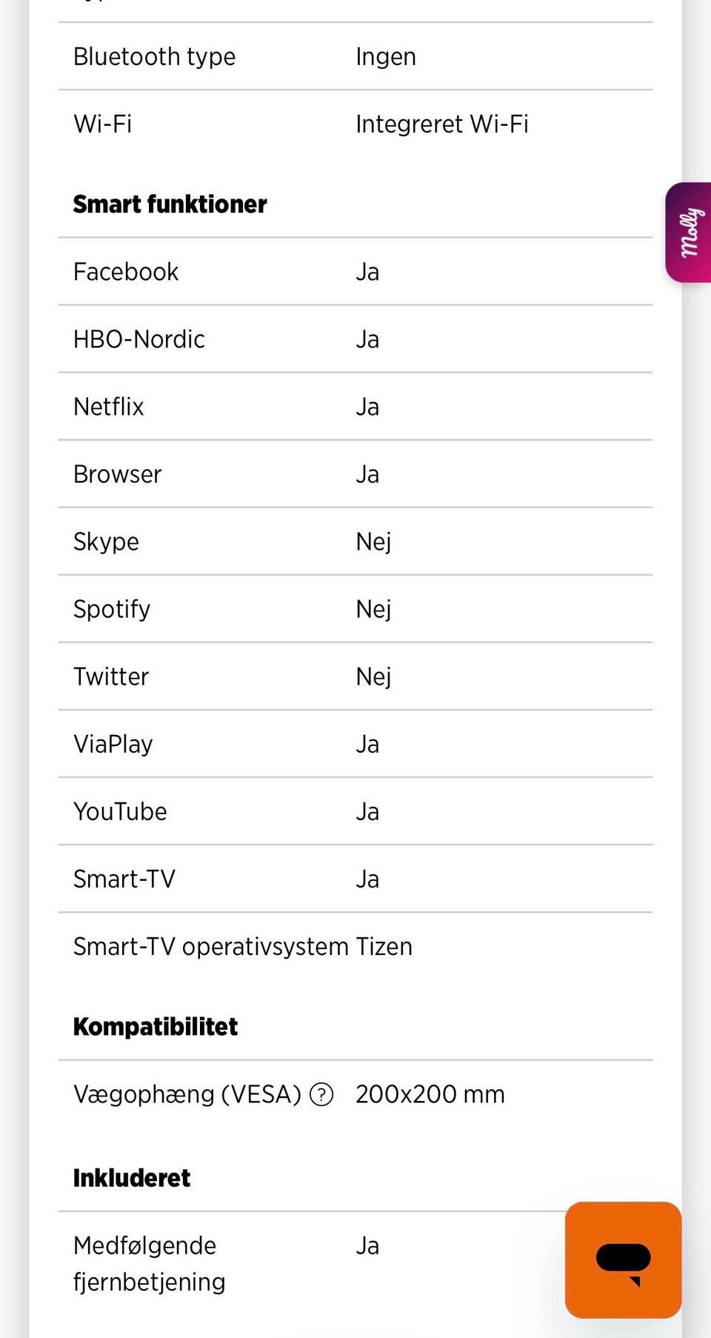Click the Browser row label
This screenshot has width=711, height=1338.
pyautogui.click(x=117, y=474)
